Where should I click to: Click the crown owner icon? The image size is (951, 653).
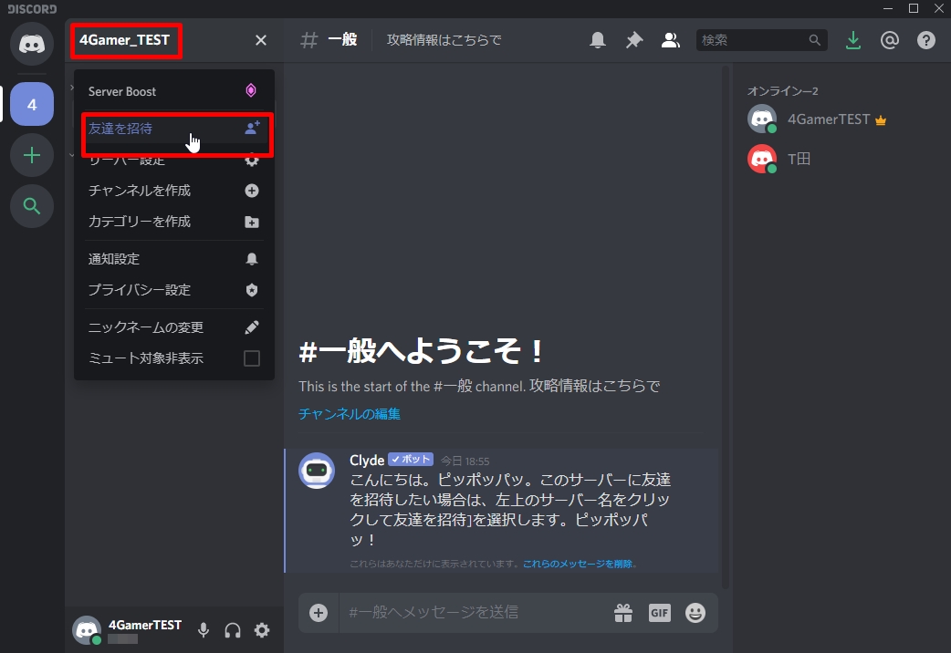pyautogui.click(x=881, y=120)
